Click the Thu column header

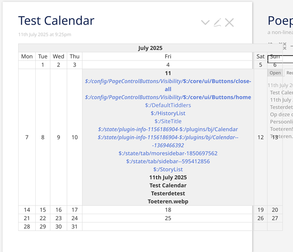click(x=75, y=56)
